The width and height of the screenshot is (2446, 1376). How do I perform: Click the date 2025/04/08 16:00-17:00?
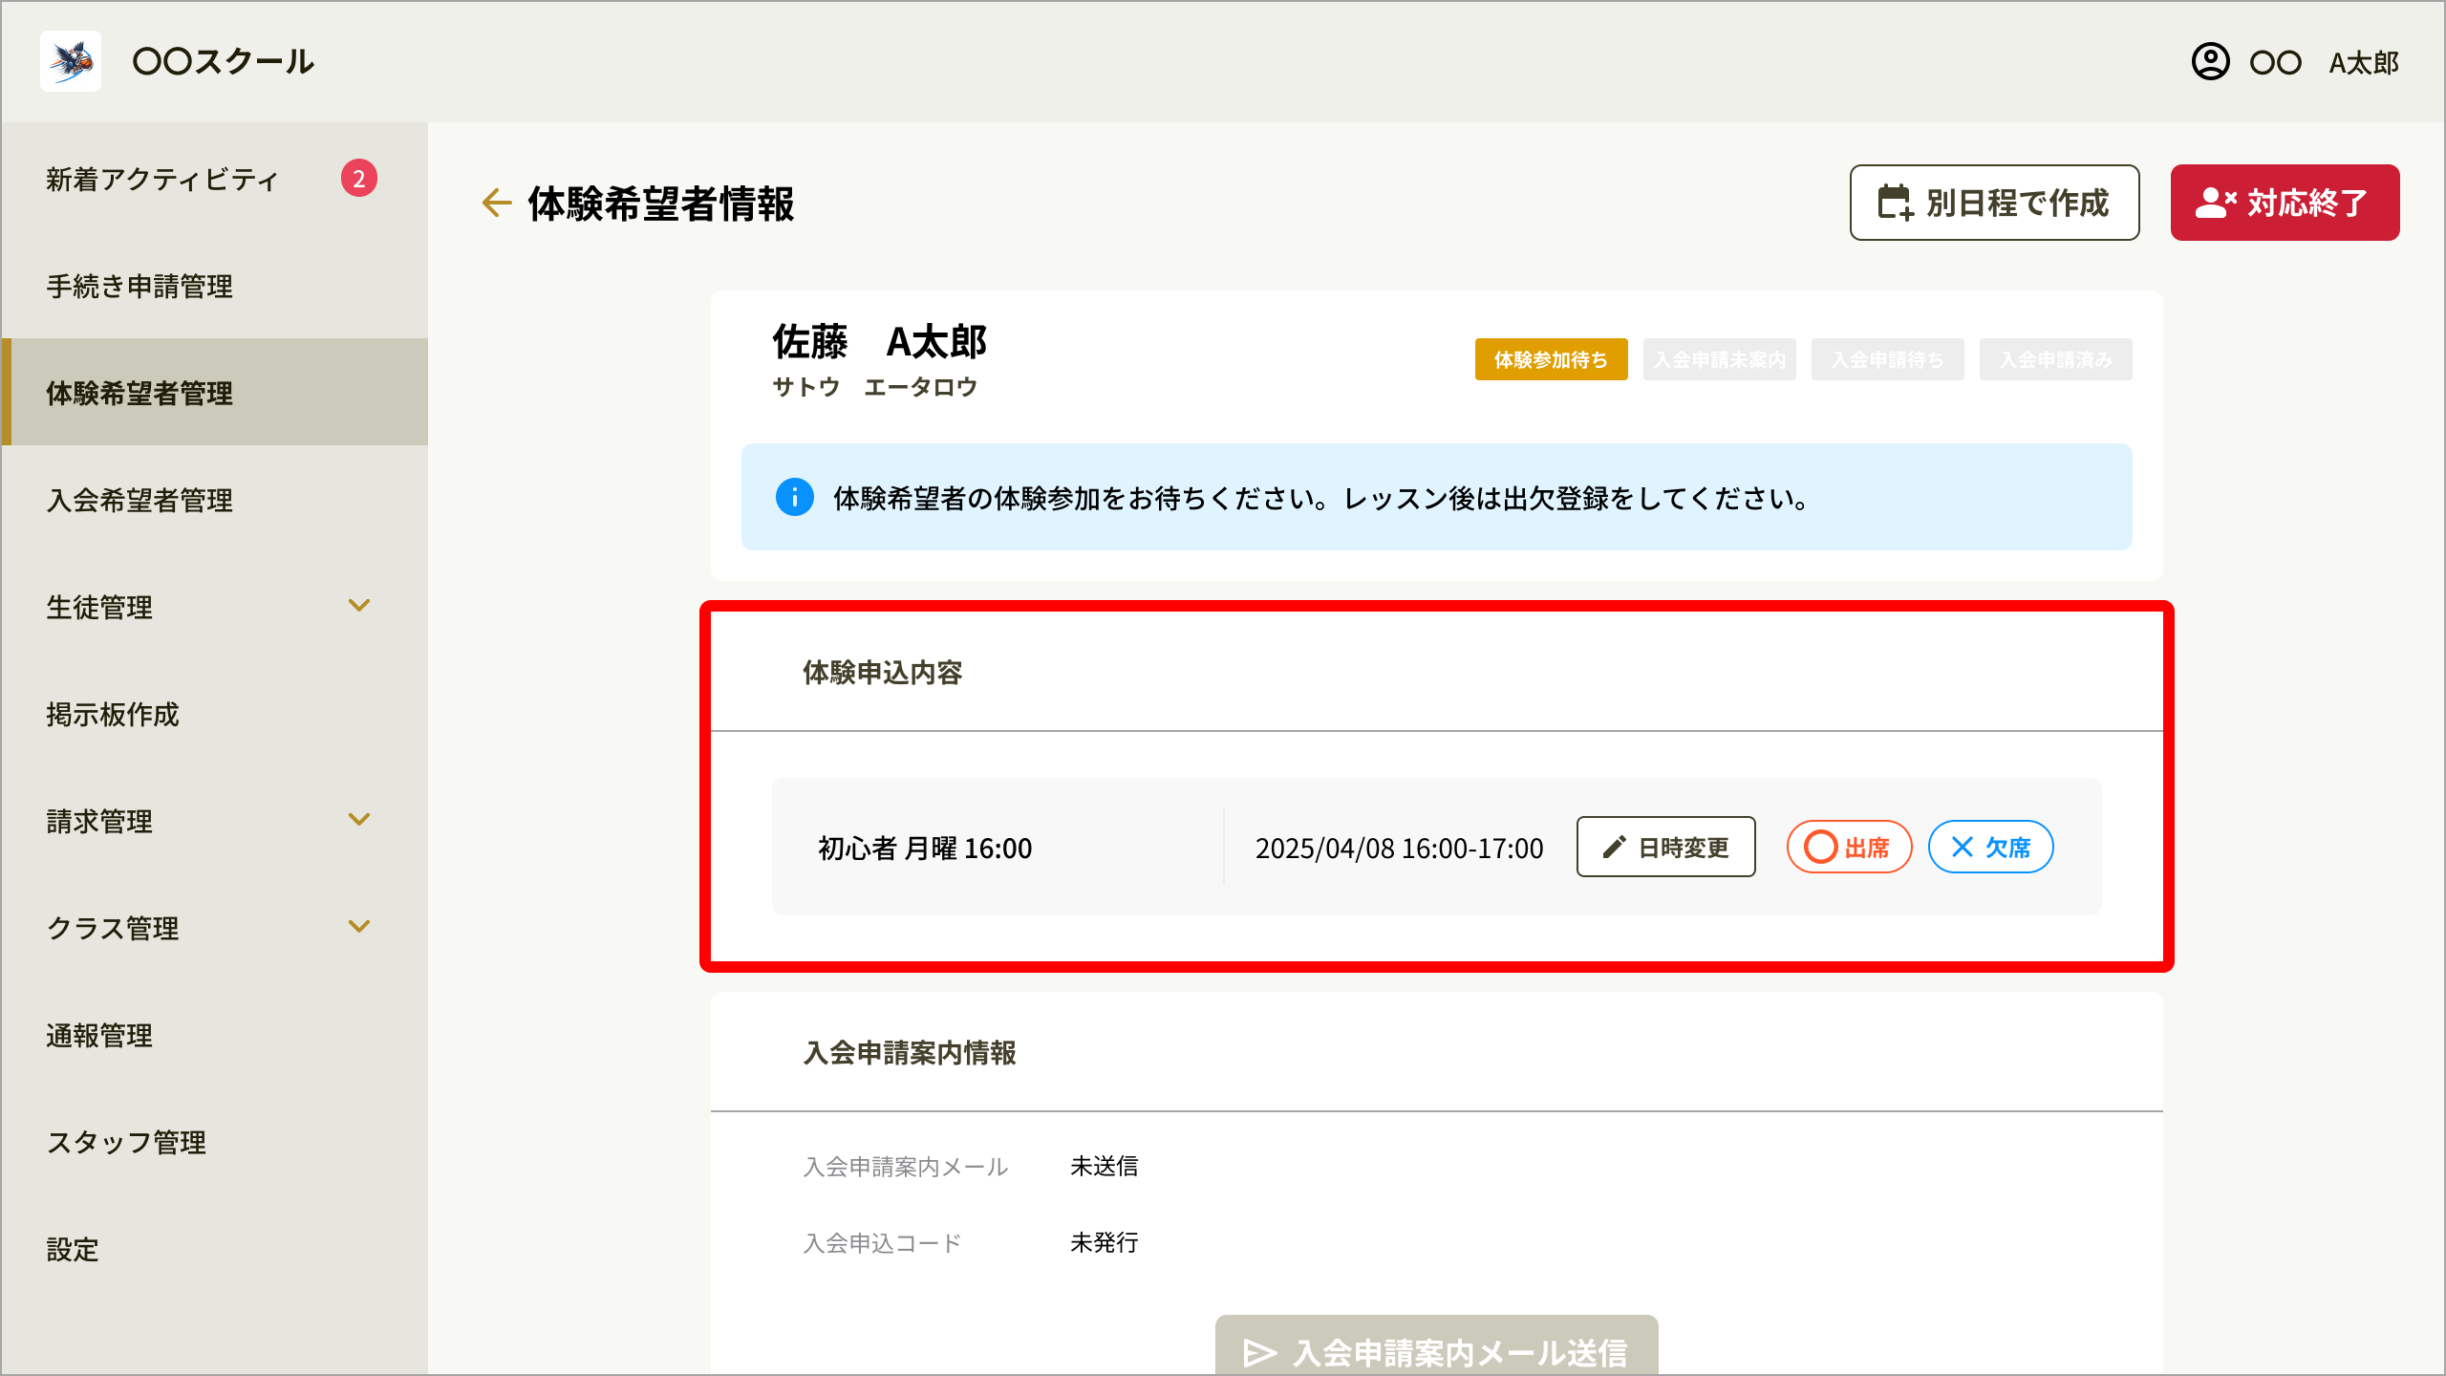pos(1399,848)
